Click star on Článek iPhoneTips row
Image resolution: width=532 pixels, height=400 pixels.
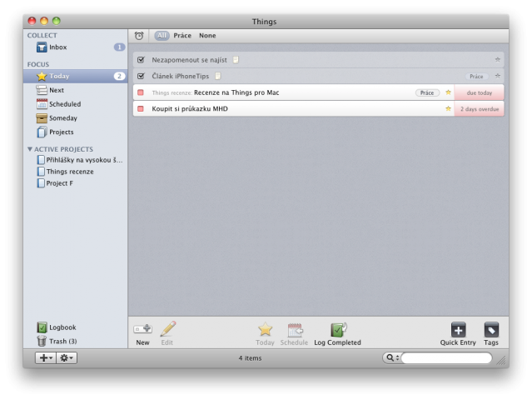pyautogui.click(x=497, y=76)
